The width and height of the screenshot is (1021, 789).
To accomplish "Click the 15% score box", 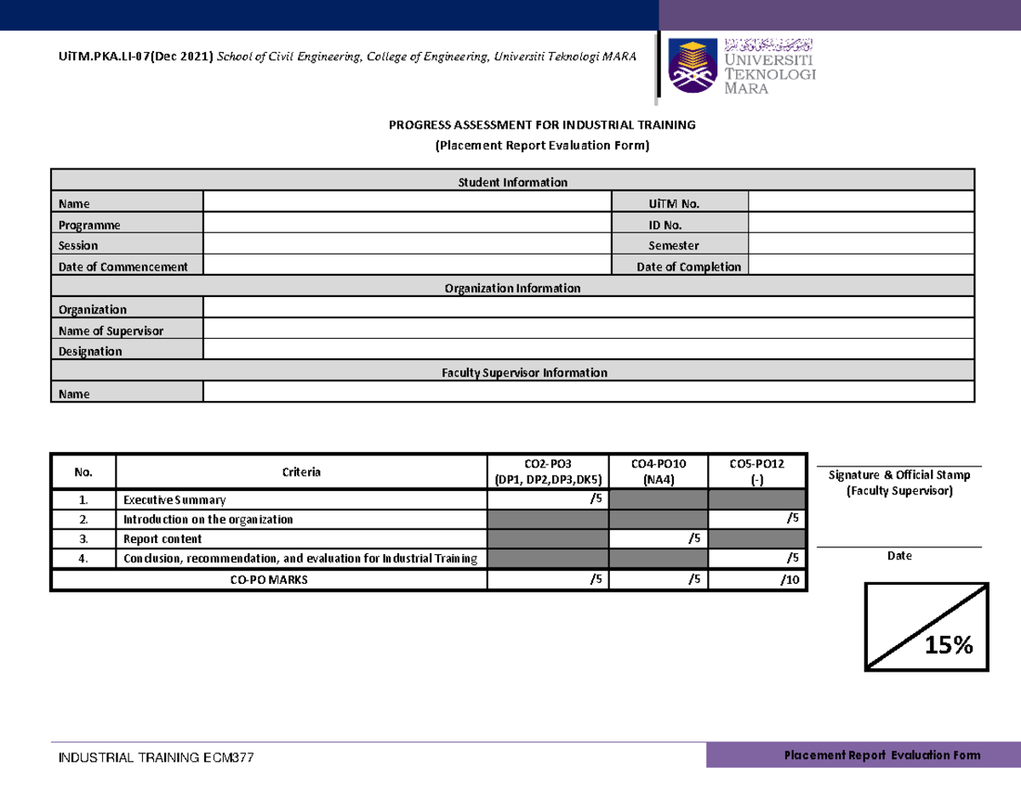I will 927,627.
